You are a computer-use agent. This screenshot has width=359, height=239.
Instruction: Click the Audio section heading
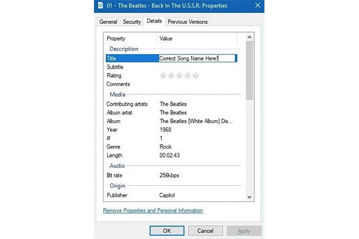tap(117, 166)
